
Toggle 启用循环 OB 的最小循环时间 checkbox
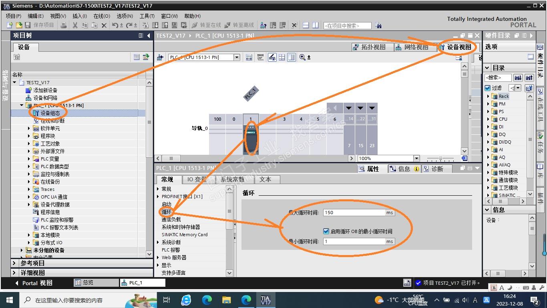click(x=326, y=231)
